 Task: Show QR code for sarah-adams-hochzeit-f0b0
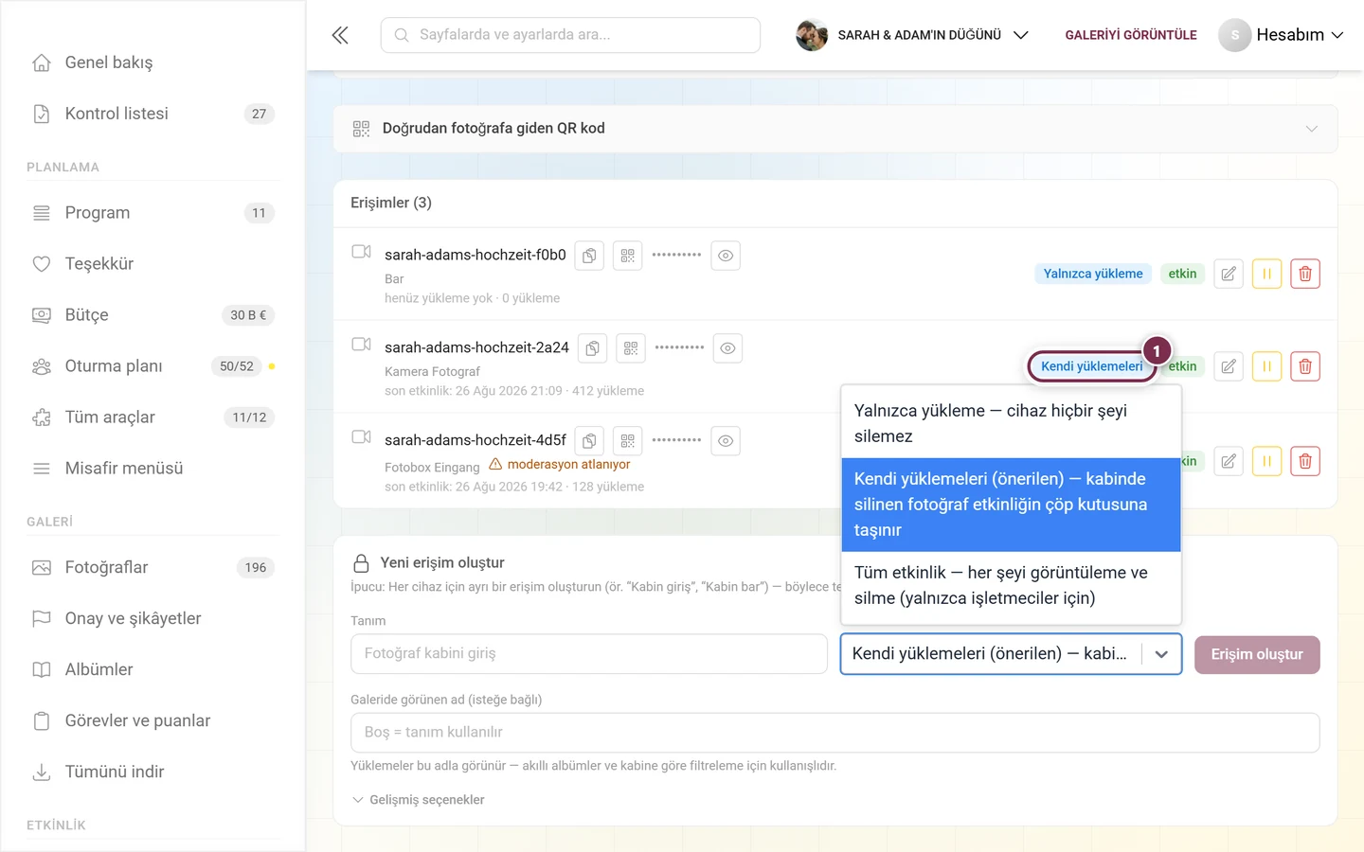point(627,256)
